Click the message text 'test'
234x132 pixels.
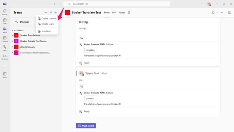click(80, 80)
